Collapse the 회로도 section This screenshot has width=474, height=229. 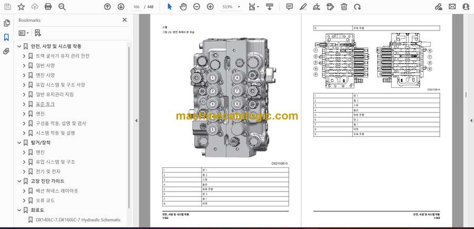click(x=19, y=210)
